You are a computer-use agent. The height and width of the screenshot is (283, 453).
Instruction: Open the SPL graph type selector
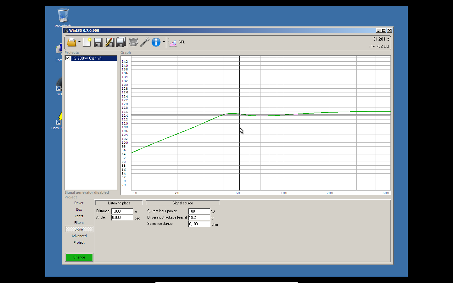point(177,42)
